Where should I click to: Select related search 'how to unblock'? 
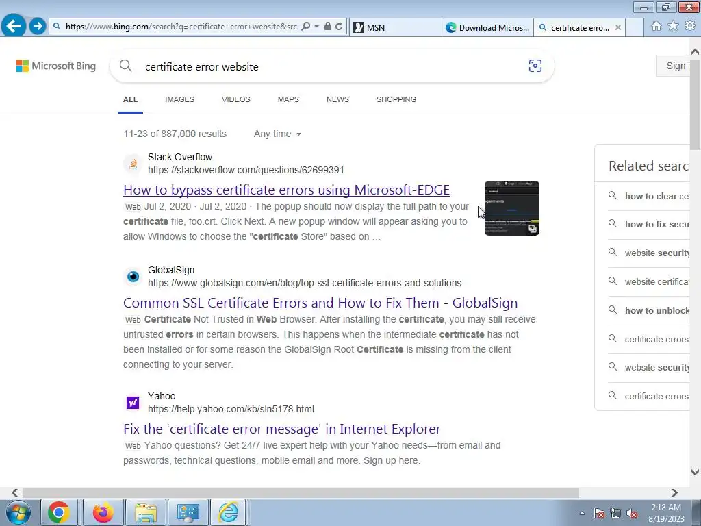point(657,310)
